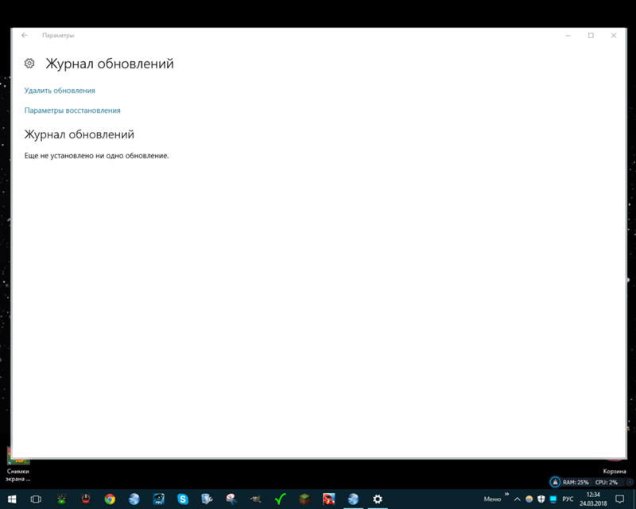Click the RAM: 25% widget readout
The image size is (636, 509).
click(576, 483)
